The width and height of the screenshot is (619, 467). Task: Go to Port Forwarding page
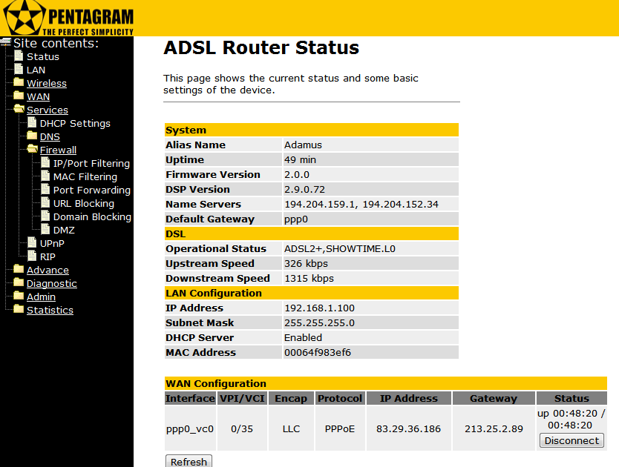coord(91,191)
